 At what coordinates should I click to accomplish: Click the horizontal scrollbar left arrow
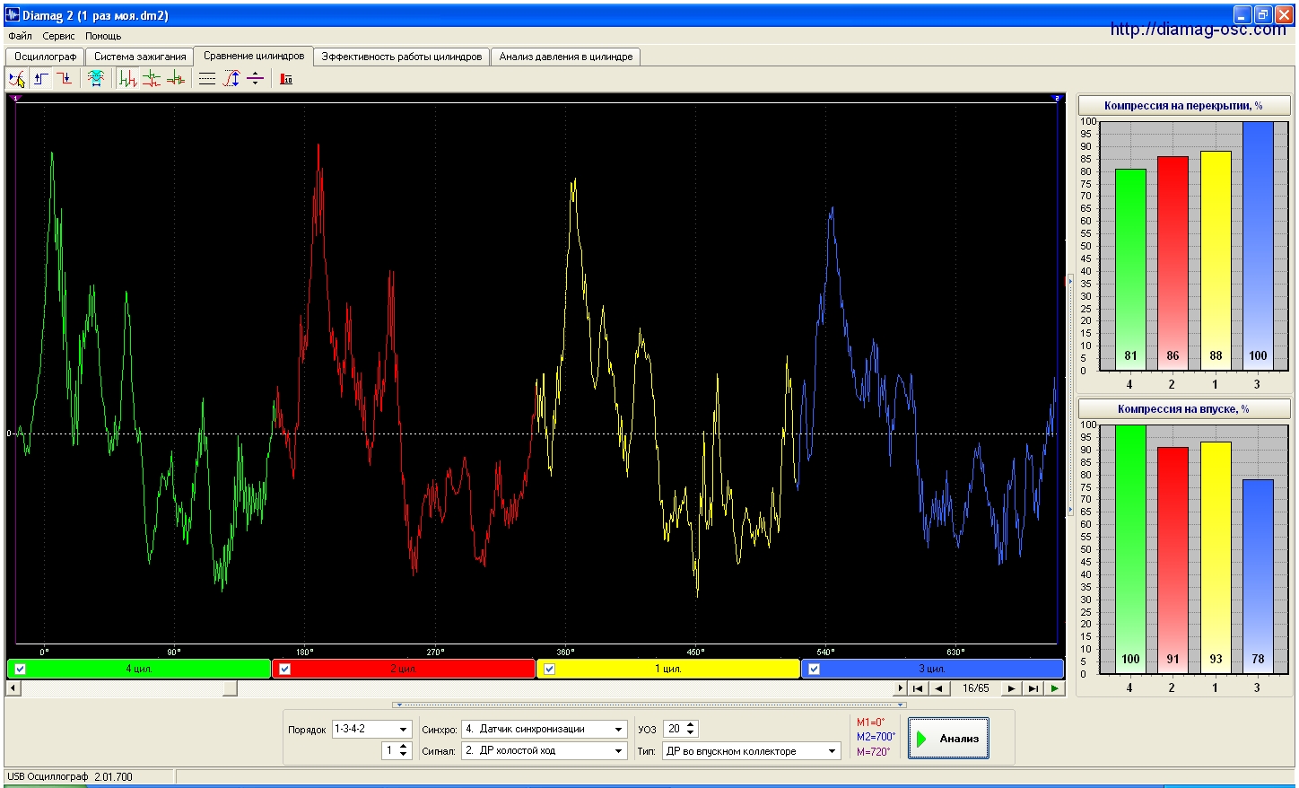click(x=13, y=688)
